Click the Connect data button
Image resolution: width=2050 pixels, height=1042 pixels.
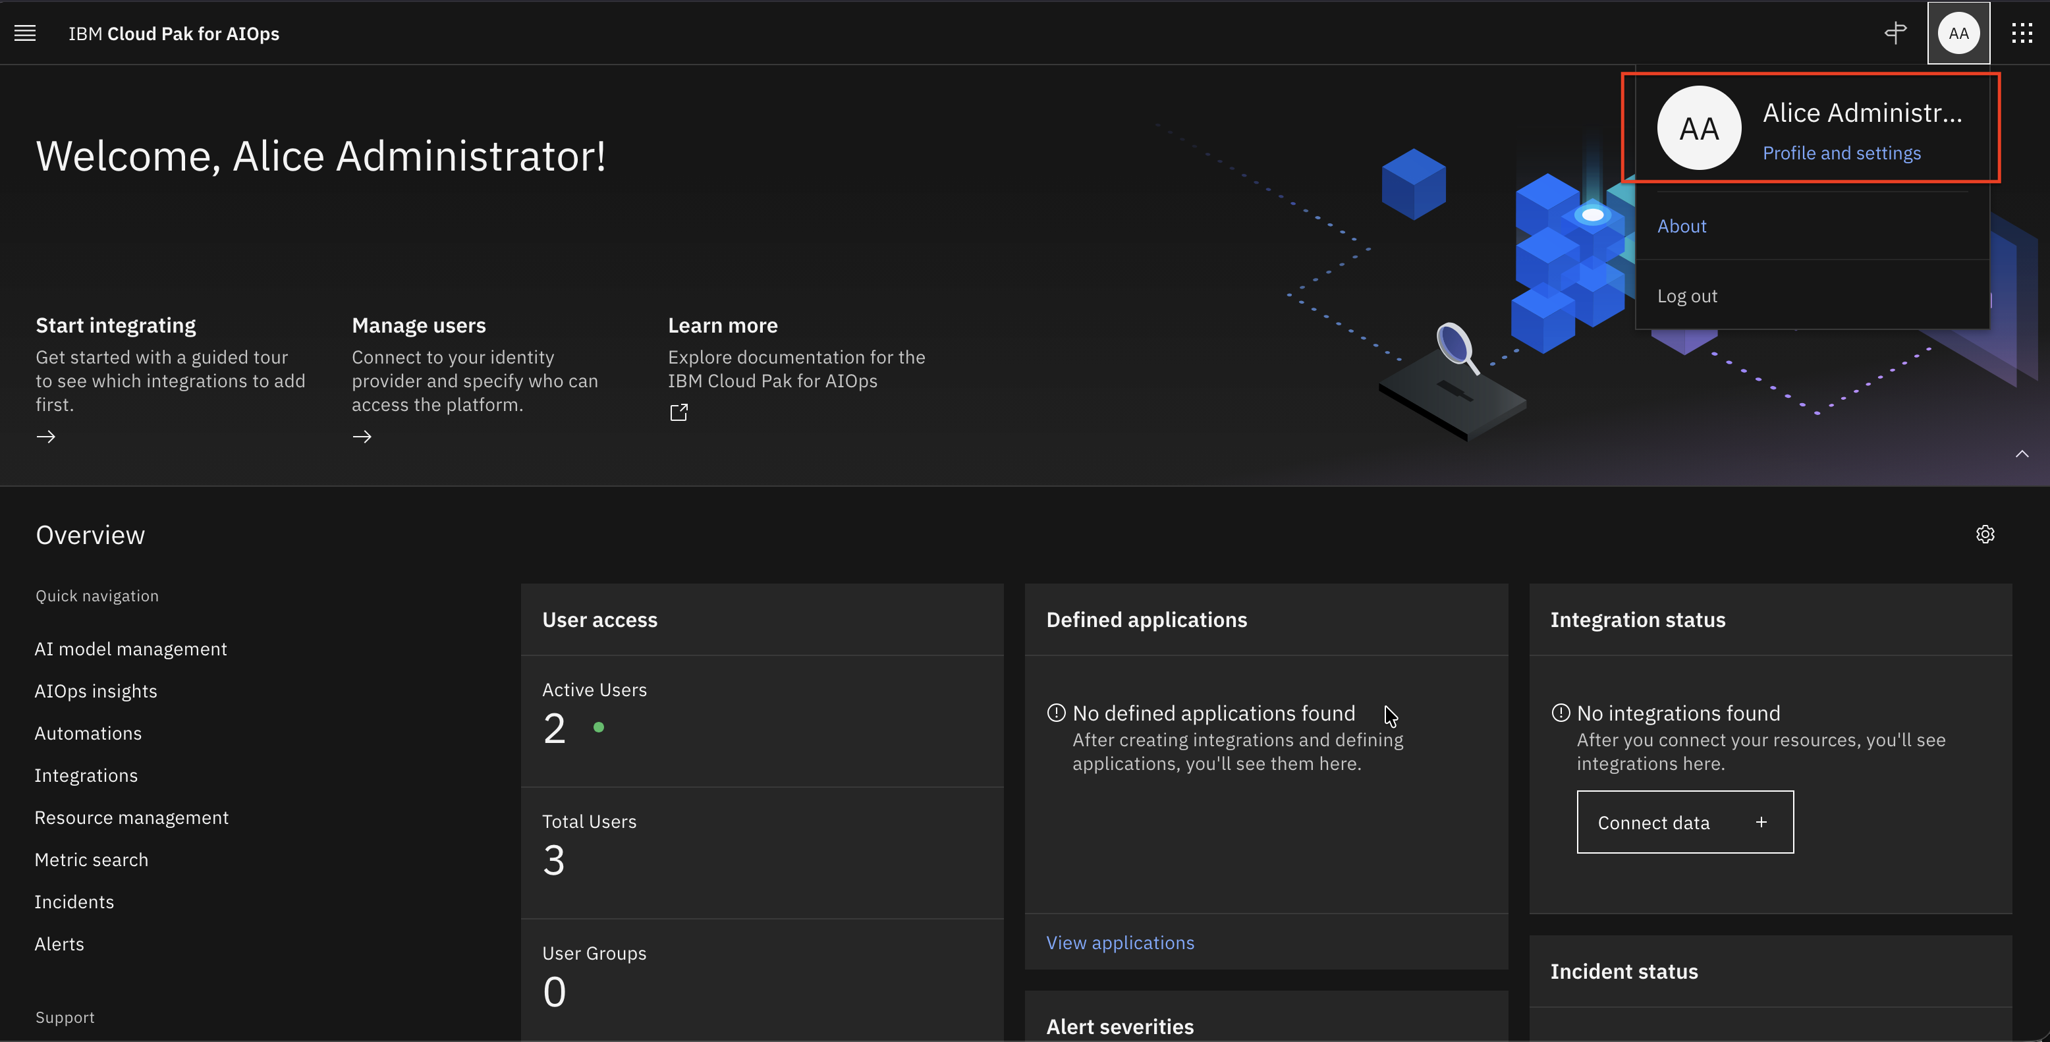tap(1684, 821)
